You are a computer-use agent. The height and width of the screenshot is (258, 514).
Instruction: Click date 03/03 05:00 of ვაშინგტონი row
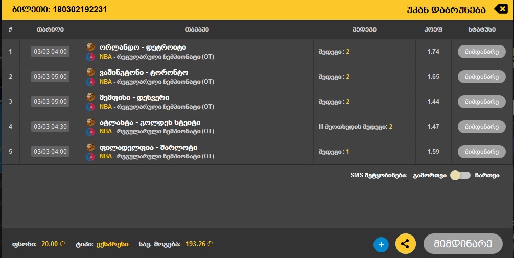(50, 77)
